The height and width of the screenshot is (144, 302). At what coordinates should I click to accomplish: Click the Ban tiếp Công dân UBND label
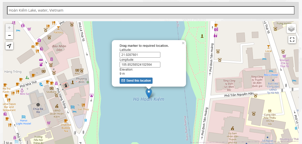click(273, 88)
